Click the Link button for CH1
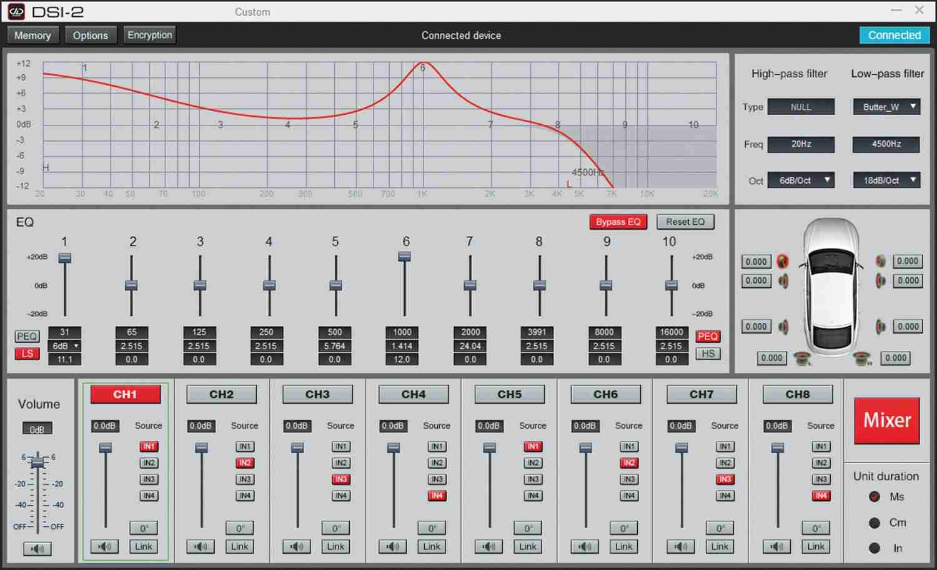Screen dimensions: 937x570 [x=144, y=547]
